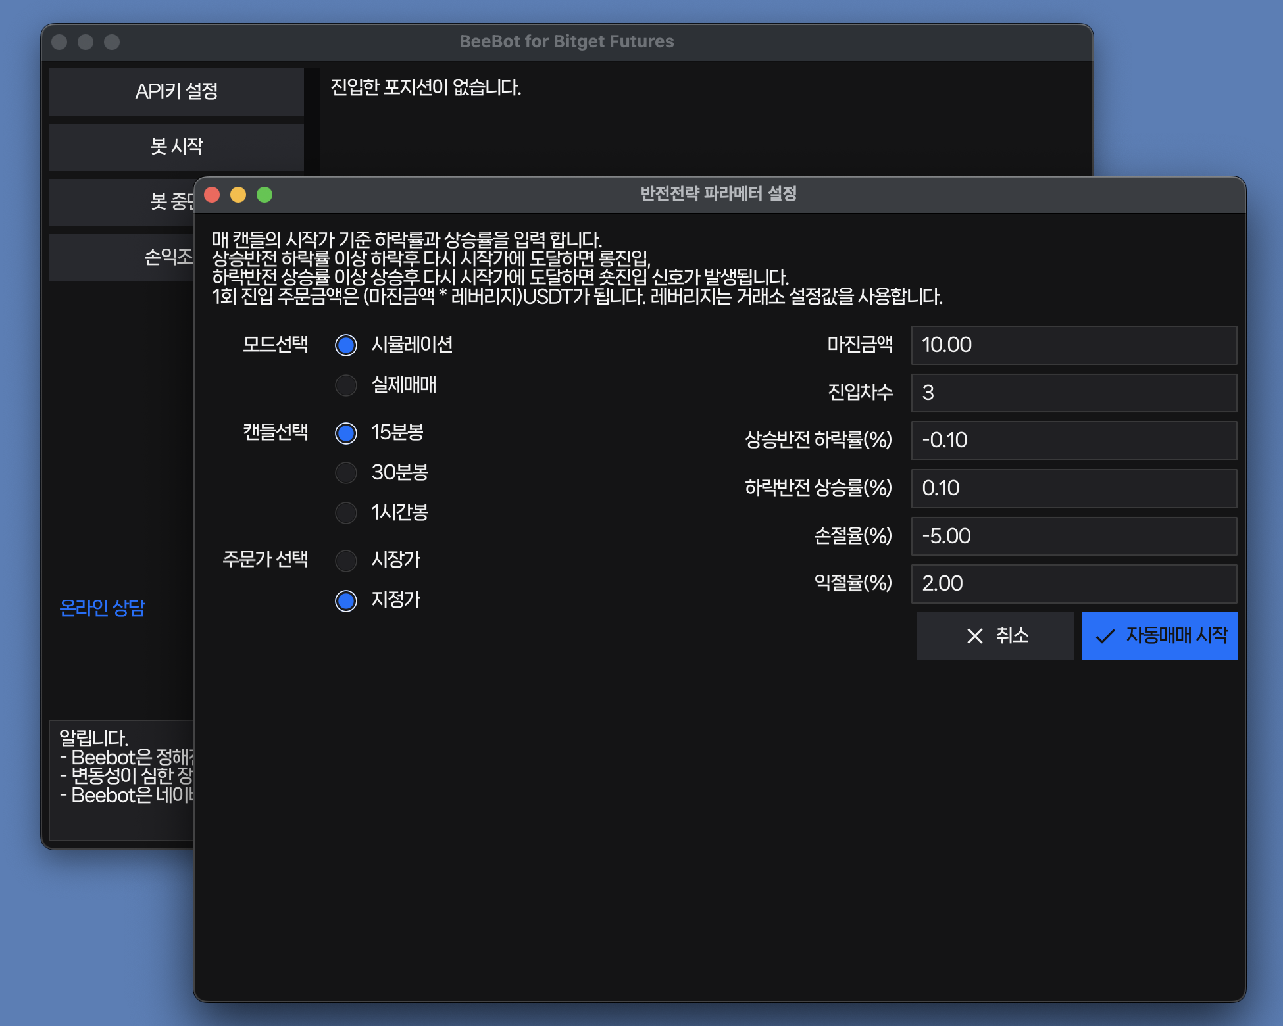Select 시장가 order price option
The height and width of the screenshot is (1026, 1283).
(x=346, y=560)
